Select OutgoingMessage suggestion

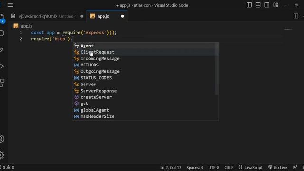click(145, 71)
